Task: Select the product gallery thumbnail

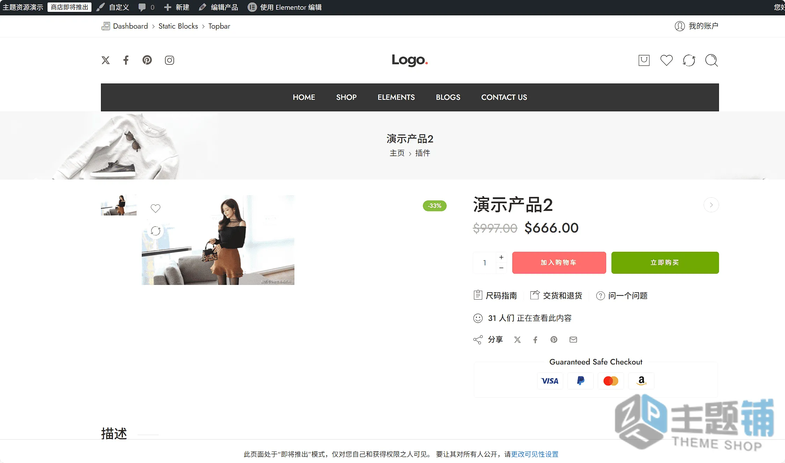Action: click(119, 205)
